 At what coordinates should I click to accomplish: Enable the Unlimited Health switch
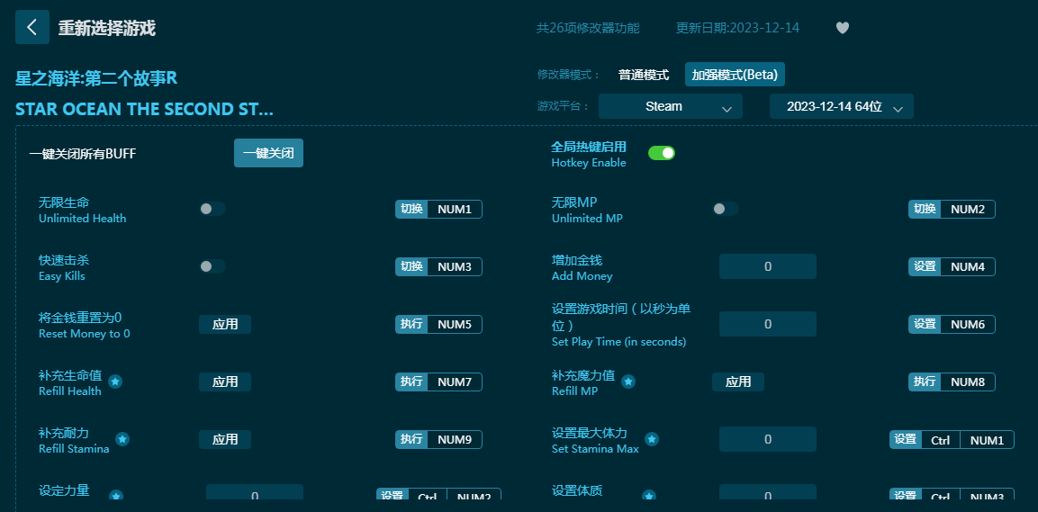212,209
